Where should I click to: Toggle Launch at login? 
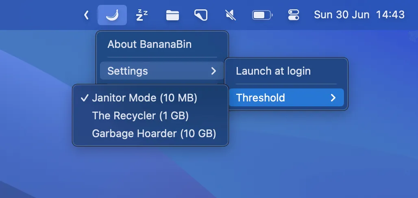tap(273, 71)
